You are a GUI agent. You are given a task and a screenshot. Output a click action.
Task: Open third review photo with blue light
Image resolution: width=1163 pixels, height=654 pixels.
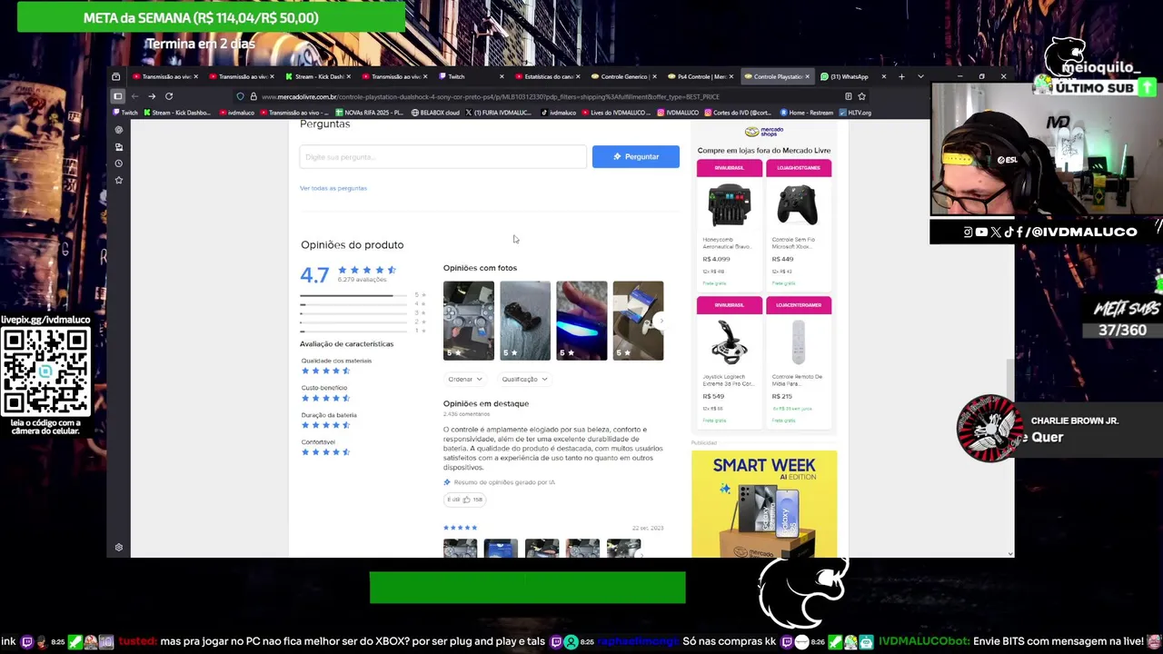coord(581,321)
